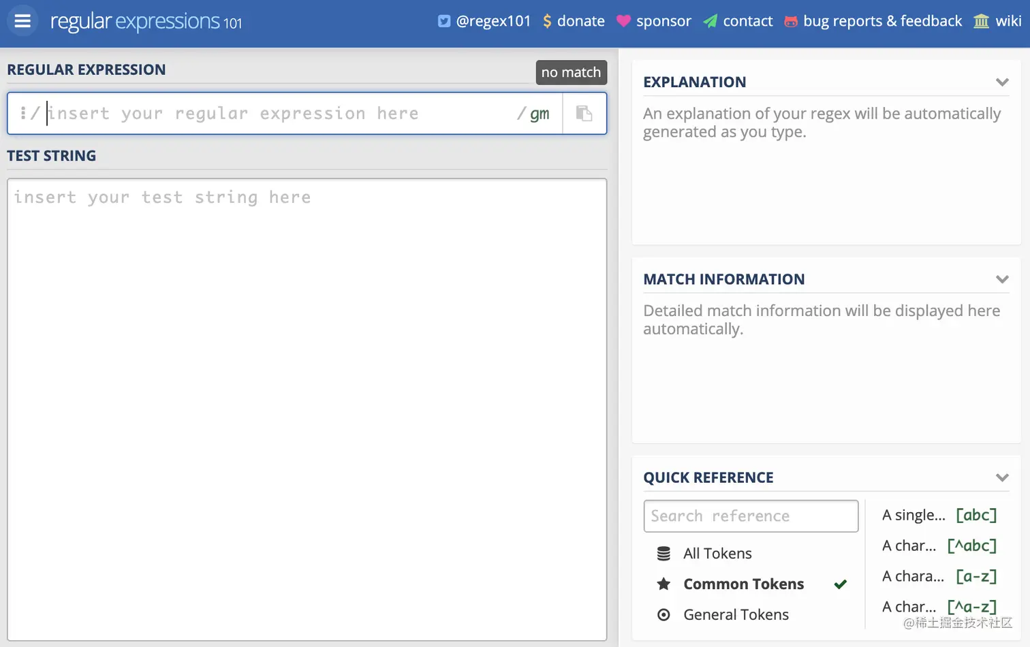Open the wiki link
Viewport: 1030px width, 647px height.
point(998,21)
